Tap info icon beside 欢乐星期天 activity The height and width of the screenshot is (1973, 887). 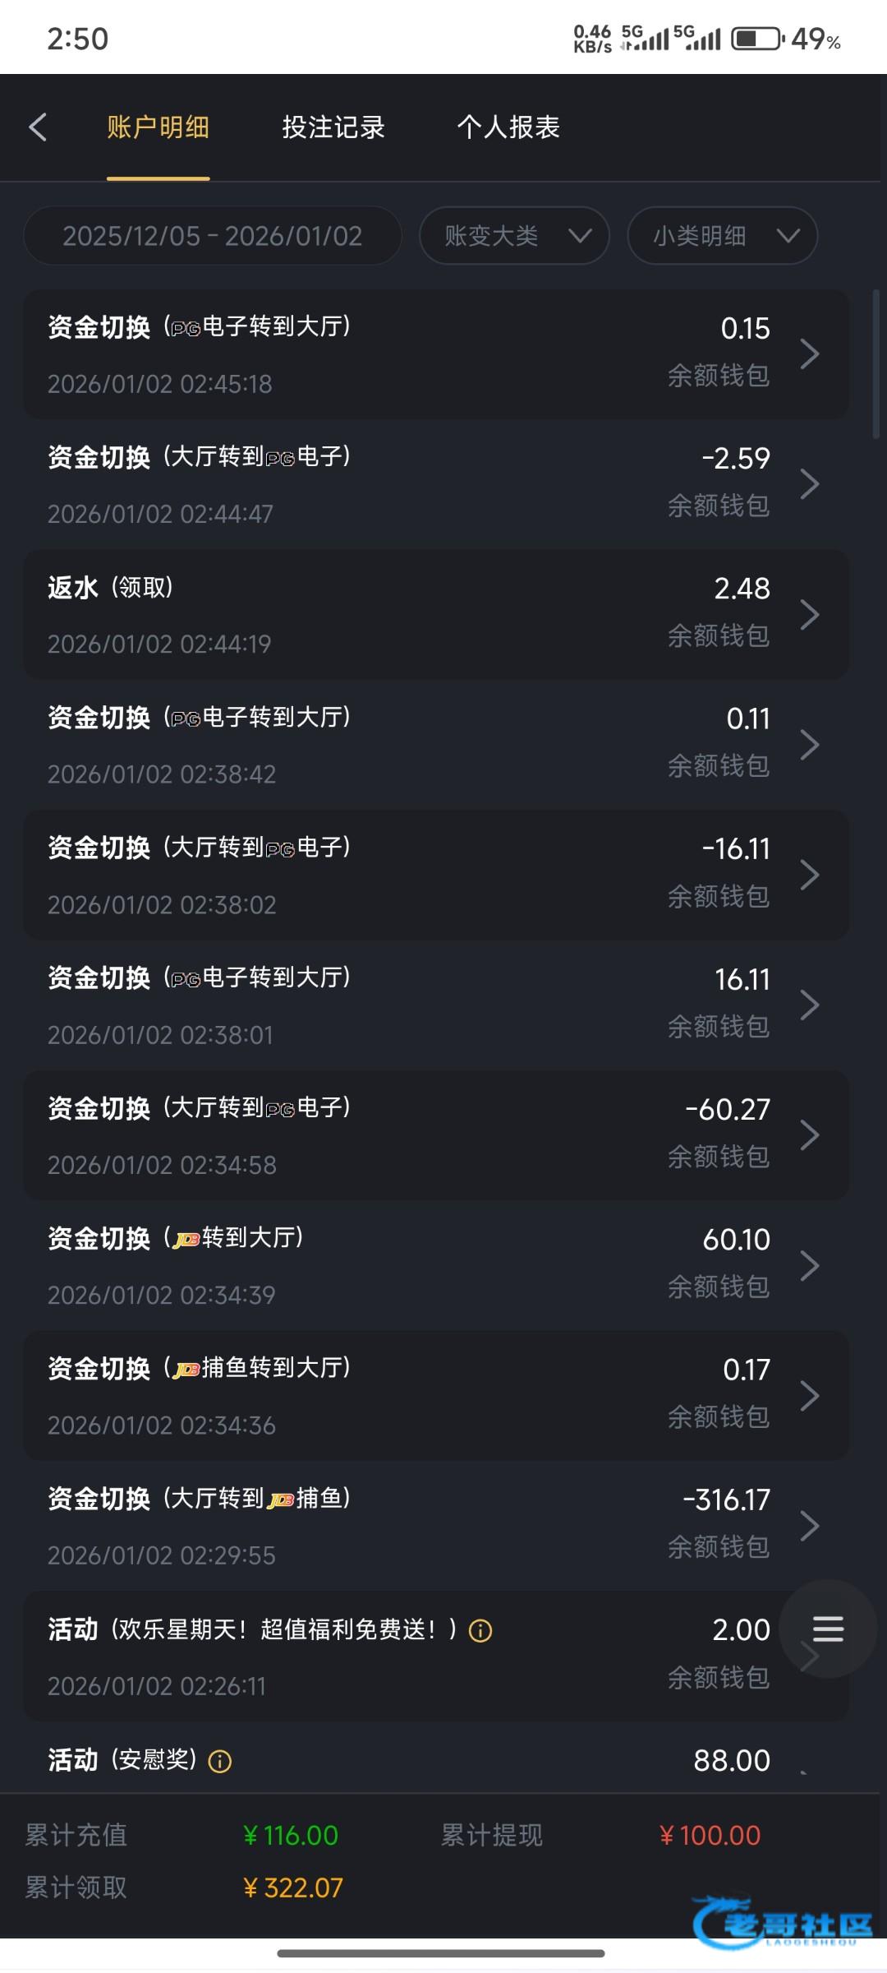tap(480, 1631)
